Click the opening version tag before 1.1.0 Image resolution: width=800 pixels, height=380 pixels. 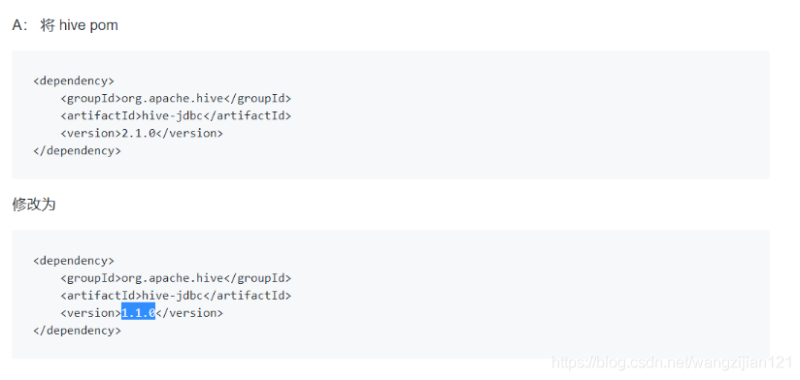pos(91,313)
